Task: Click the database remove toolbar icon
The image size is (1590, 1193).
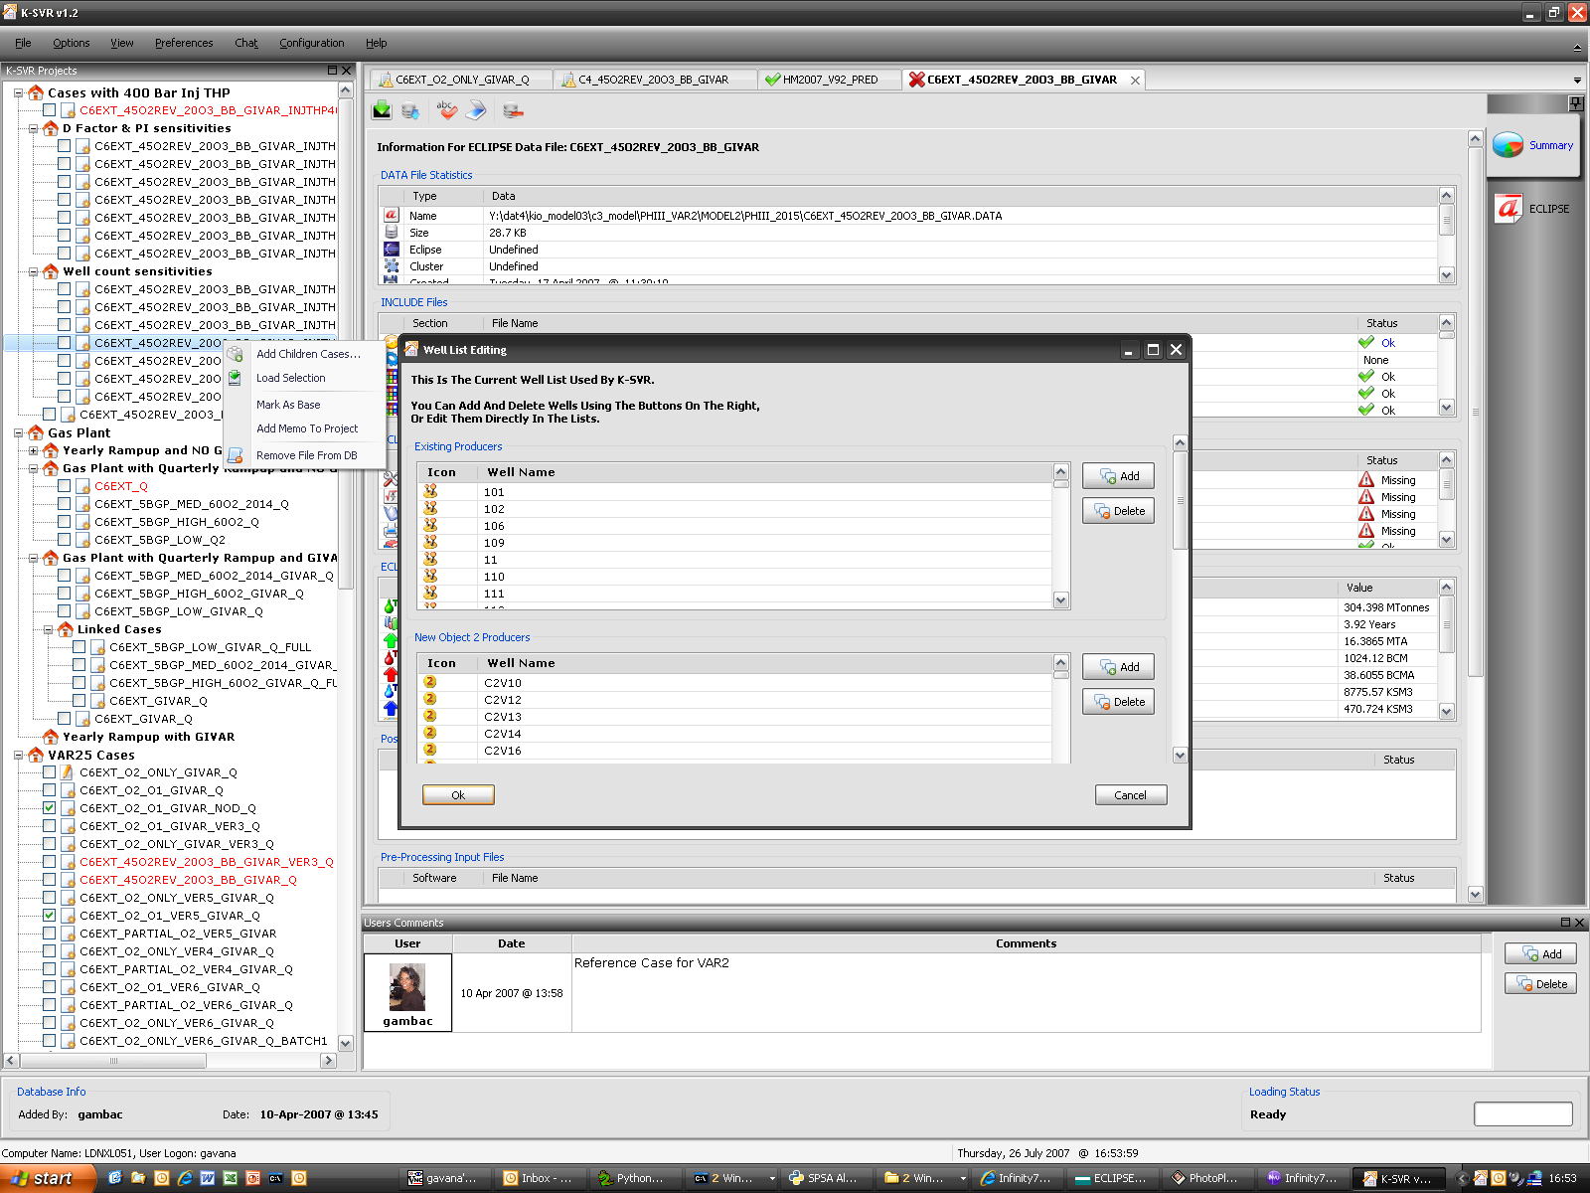Action: click(513, 110)
